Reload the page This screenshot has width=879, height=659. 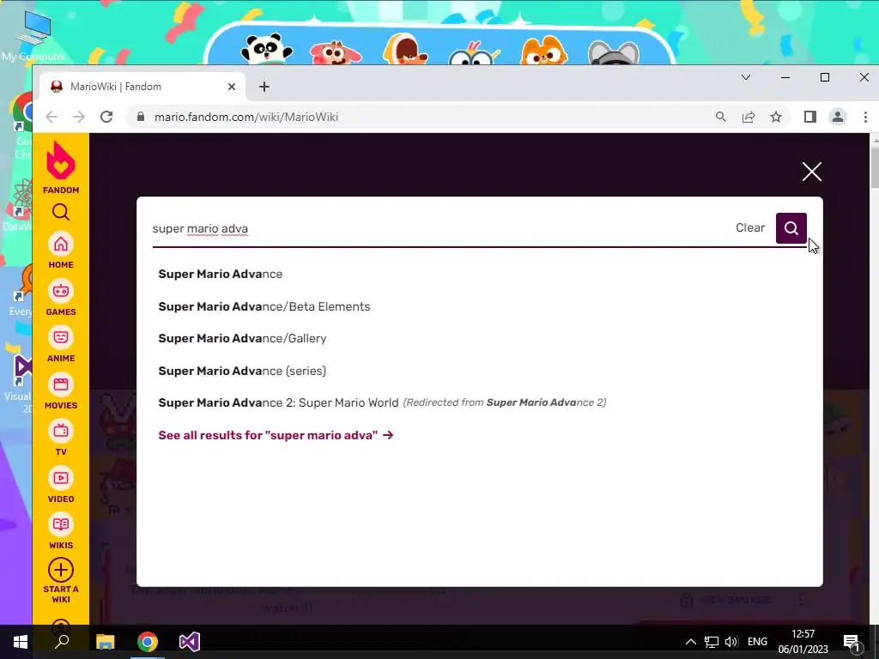[x=106, y=117]
